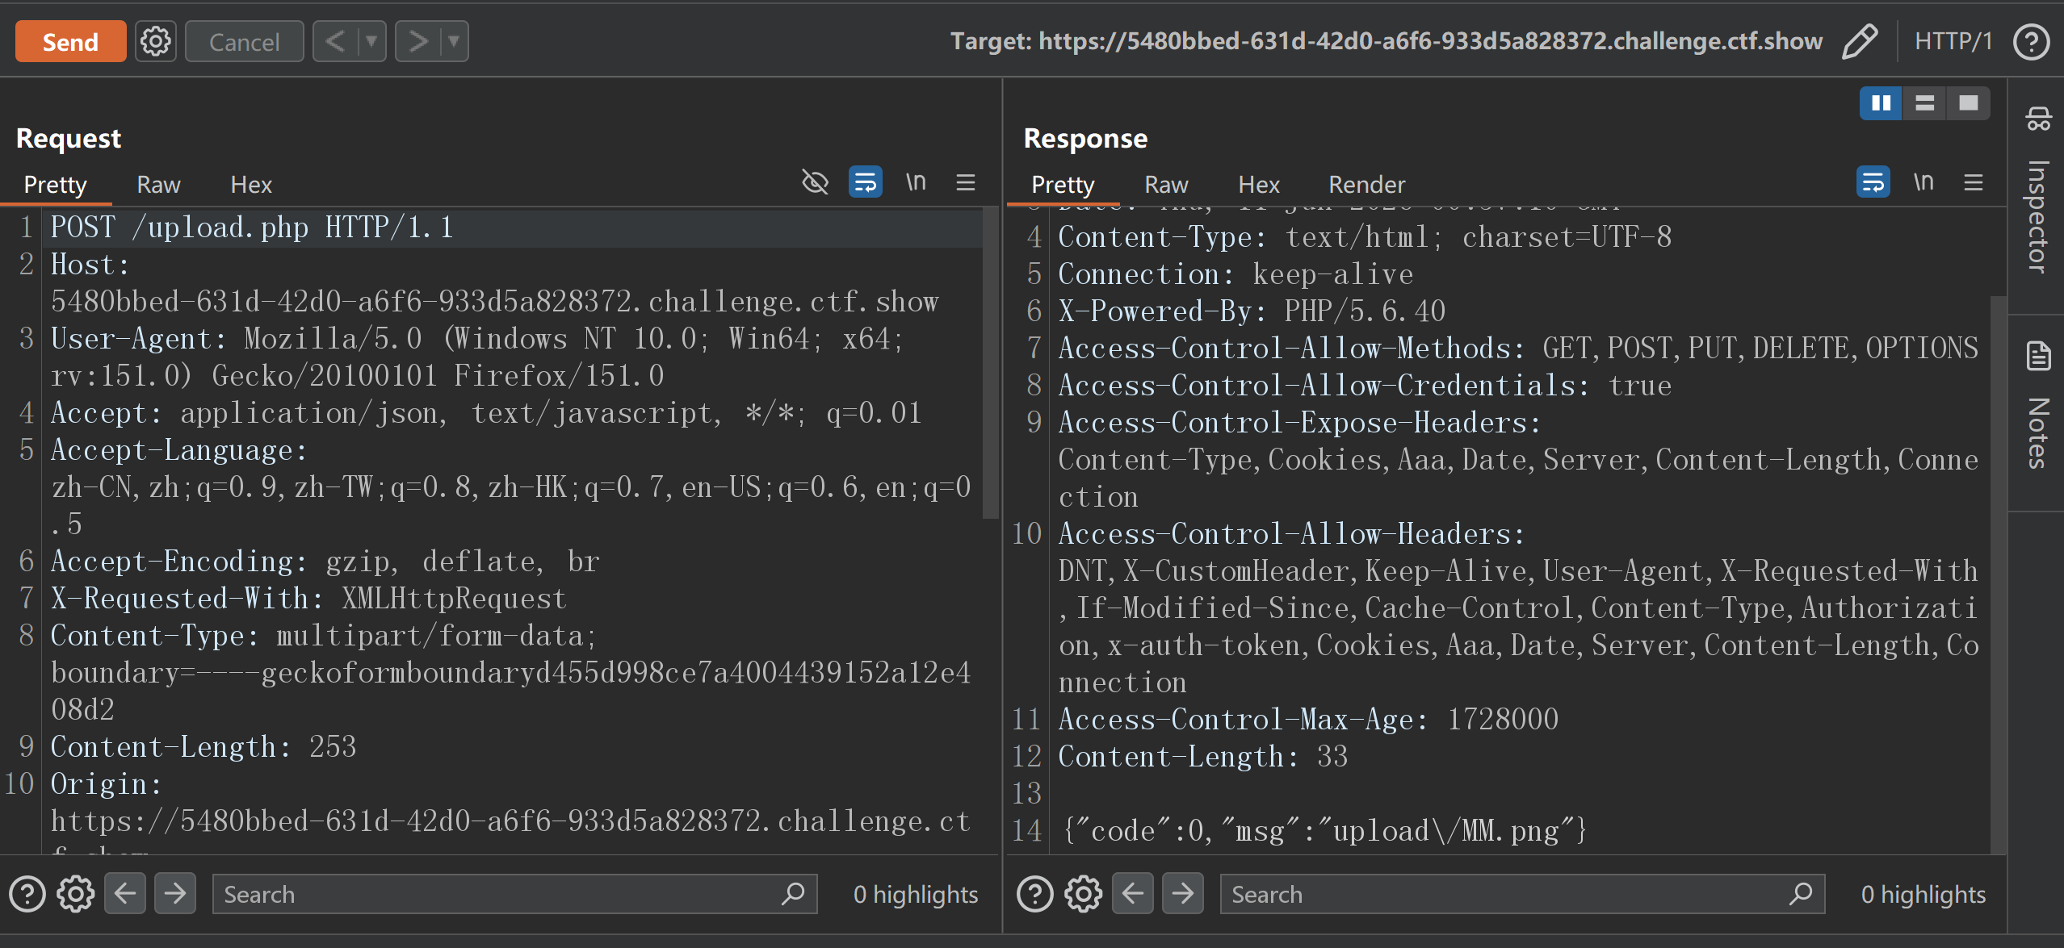Select the Response Pretty tab
The width and height of the screenshot is (2064, 948).
pyautogui.click(x=1063, y=185)
